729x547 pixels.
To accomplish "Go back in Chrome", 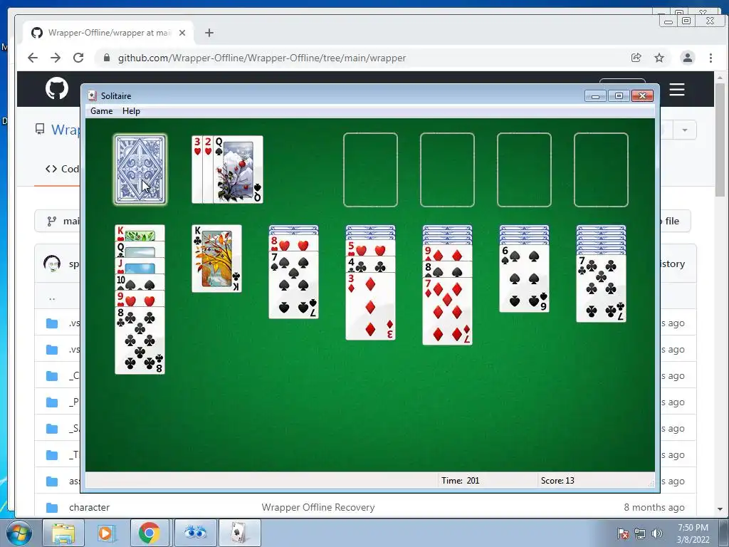I will click(x=33, y=58).
